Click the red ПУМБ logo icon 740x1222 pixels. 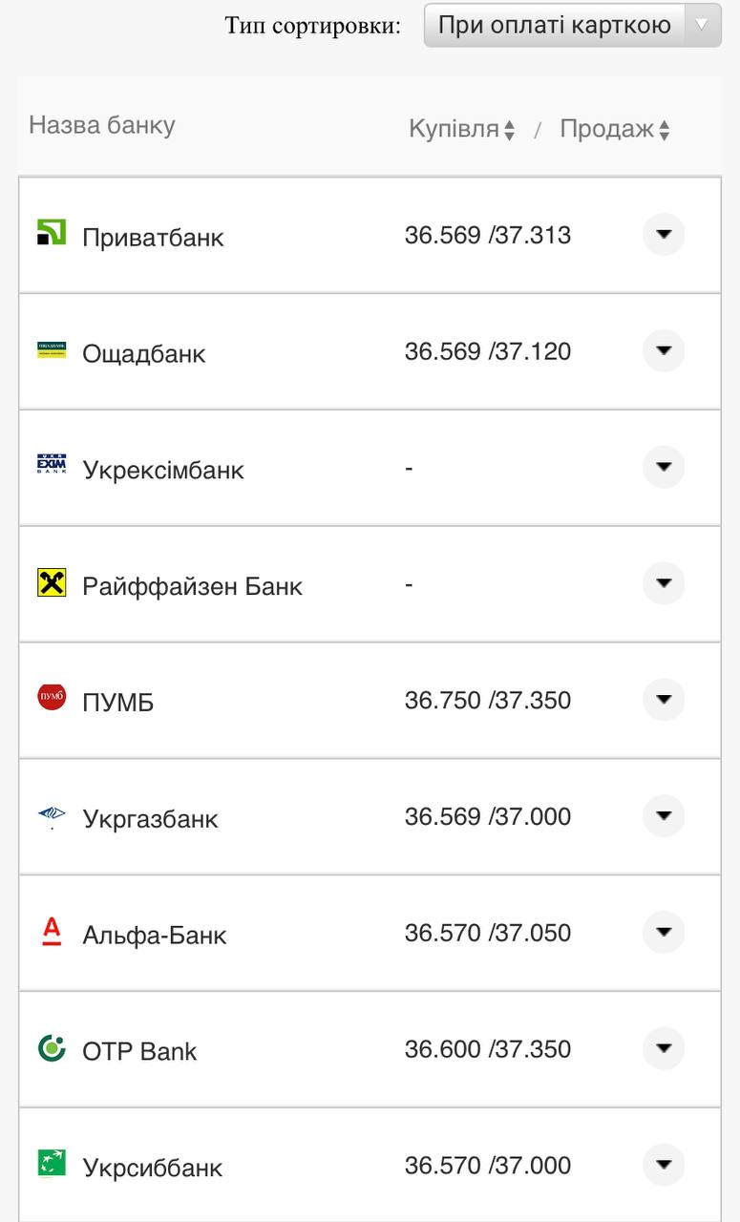click(x=52, y=698)
